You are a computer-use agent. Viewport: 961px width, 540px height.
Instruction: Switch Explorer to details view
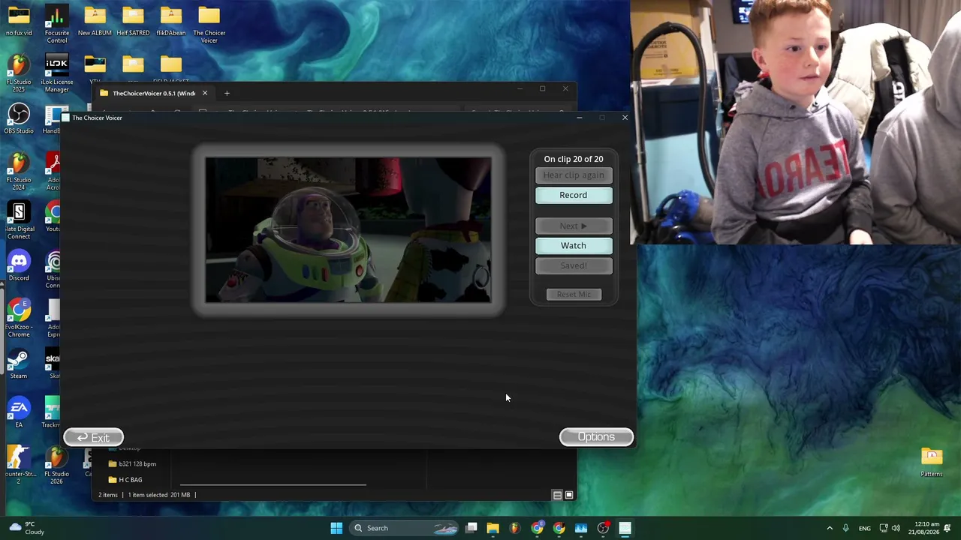pos(557,495)
